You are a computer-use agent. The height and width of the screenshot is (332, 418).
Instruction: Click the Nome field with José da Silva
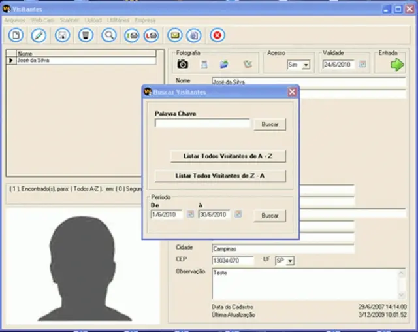click(x=309, y=82)
